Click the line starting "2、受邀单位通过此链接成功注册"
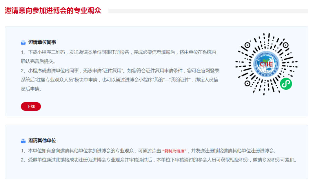 tap(159, 160)
